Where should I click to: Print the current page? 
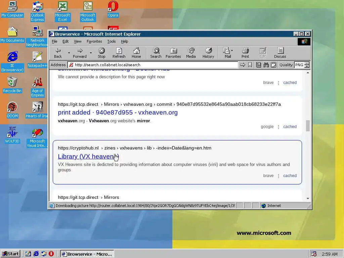(245, 53)
